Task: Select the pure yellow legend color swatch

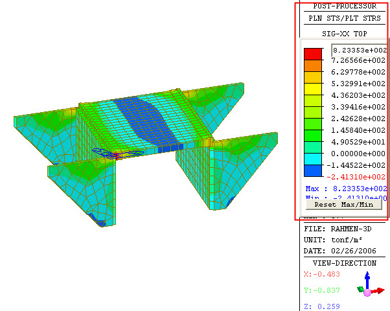Action: pyautogui.click(x=313, y=89)
